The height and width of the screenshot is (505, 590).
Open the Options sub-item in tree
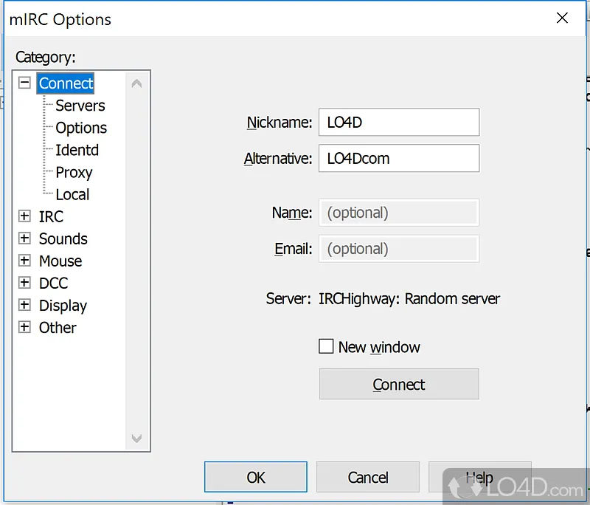click(81, 128)
